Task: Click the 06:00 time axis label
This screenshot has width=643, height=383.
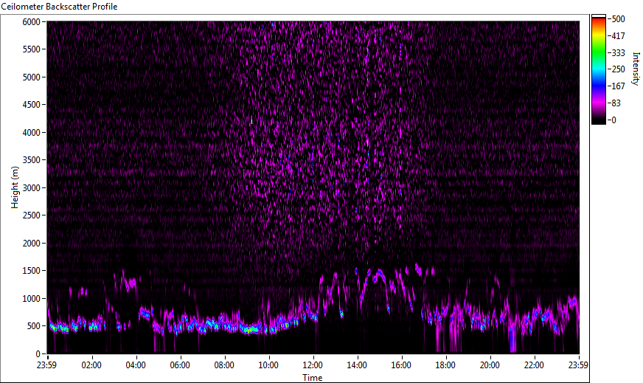Action: click(180, 365)
